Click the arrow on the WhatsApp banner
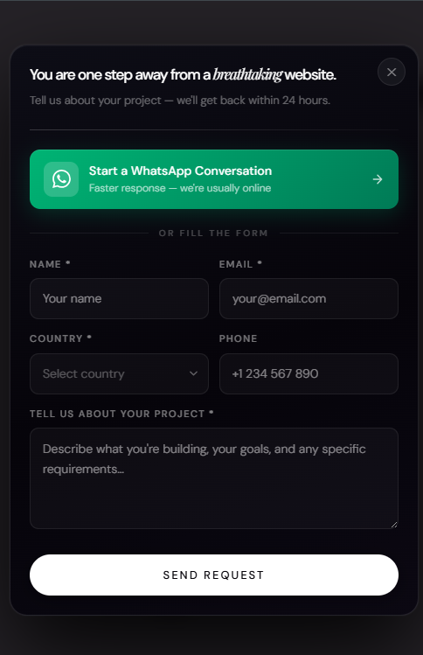The width and height of the screenshot is (423, 655). [x=378, y=179]
